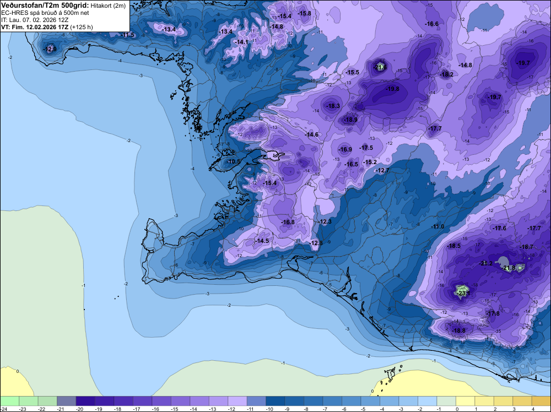Select the -12.3 temperature value
Screen dimensions: 551x412
pos(325,221)
